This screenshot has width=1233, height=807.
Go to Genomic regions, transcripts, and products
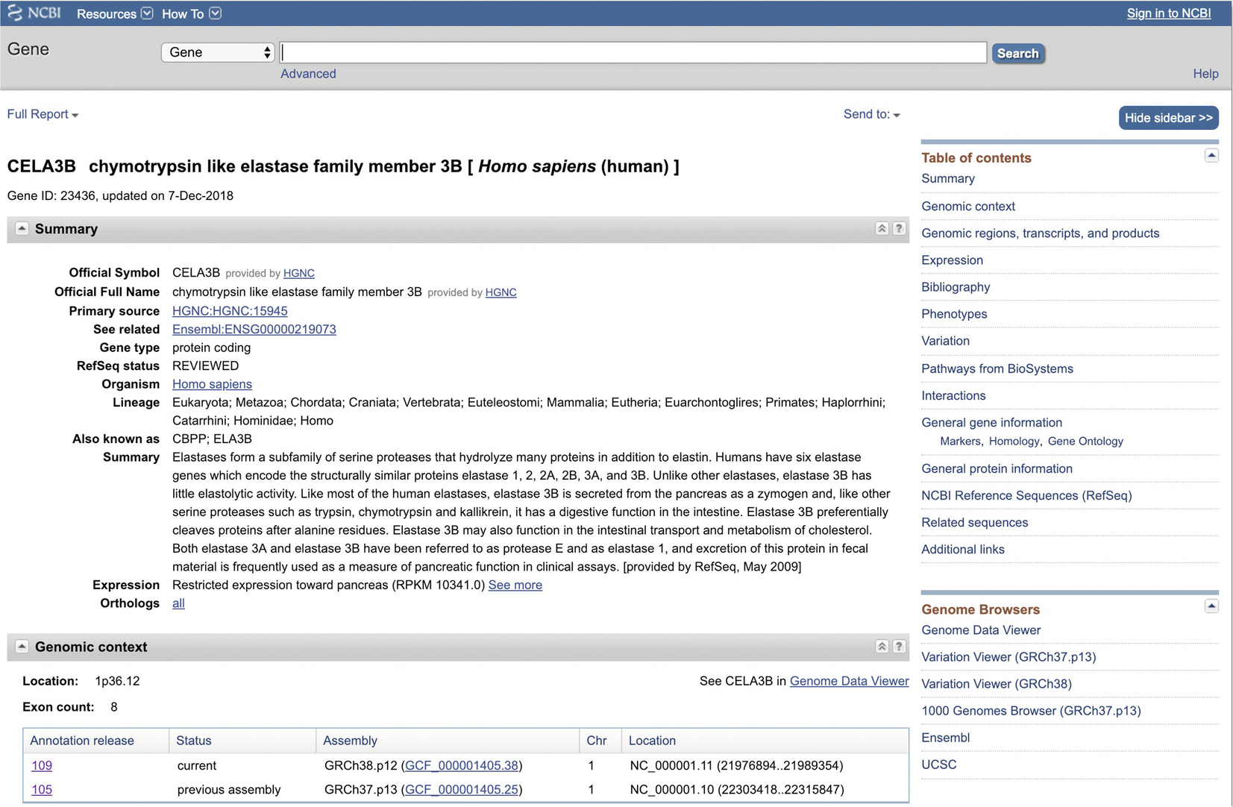[1040, 233]
